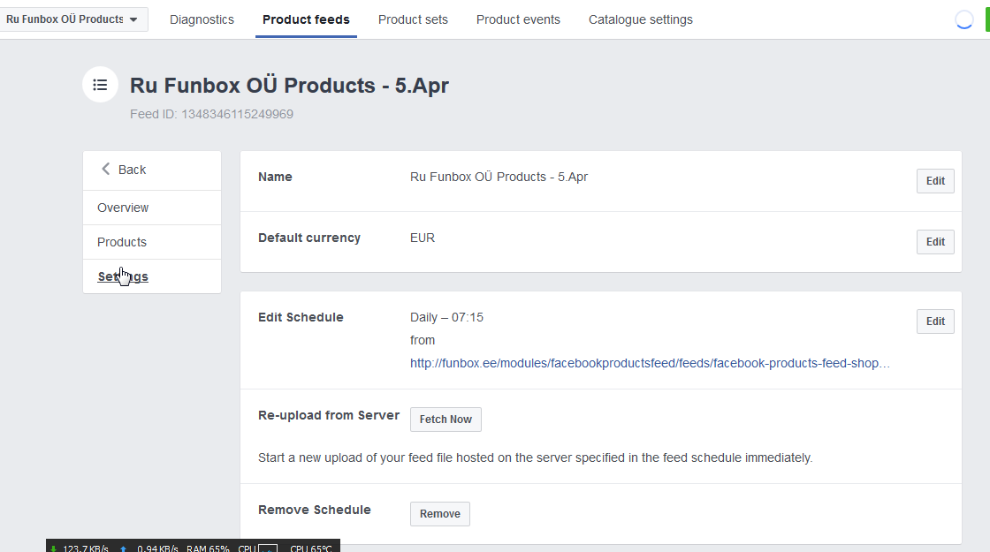
Task: Edit the feed Name
Action: (935, 181)
